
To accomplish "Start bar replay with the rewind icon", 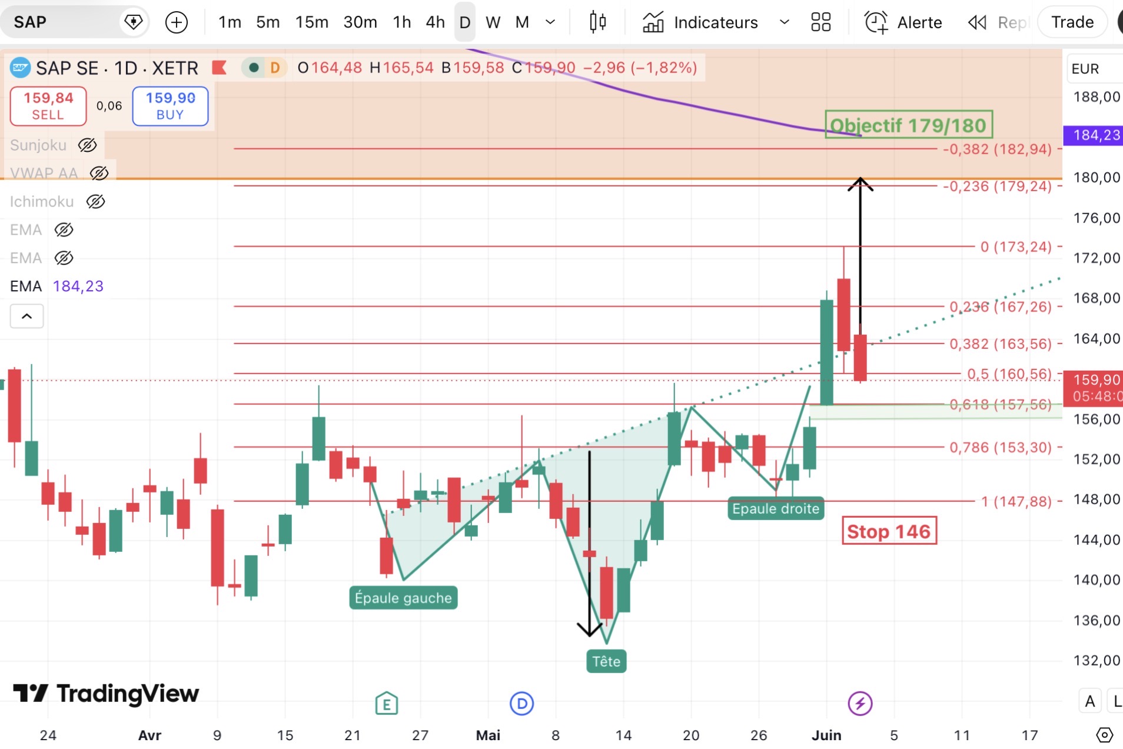I will coord(977,22).
